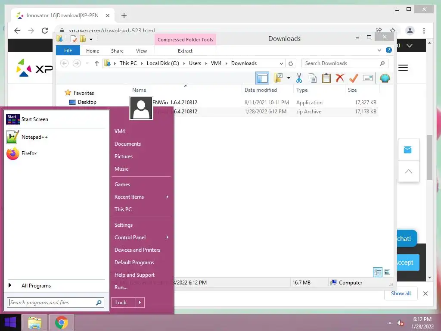Click the blue shell icon in toolbar
This screenshot has width=441, height=331.
(x=385, y=78)
